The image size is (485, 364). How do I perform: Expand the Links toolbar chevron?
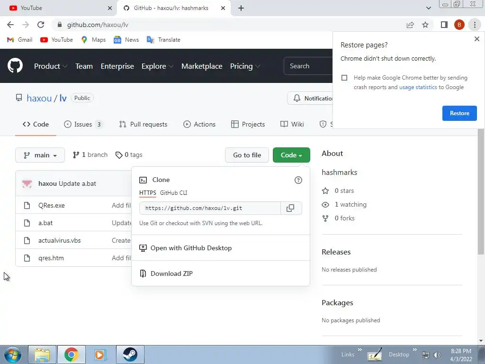360,349
